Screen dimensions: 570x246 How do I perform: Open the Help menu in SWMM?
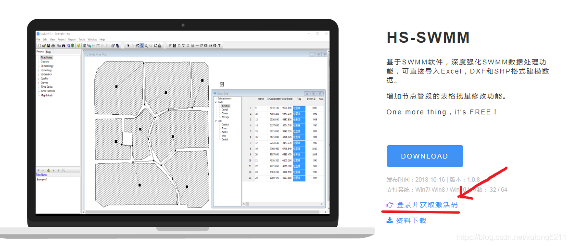102,39
